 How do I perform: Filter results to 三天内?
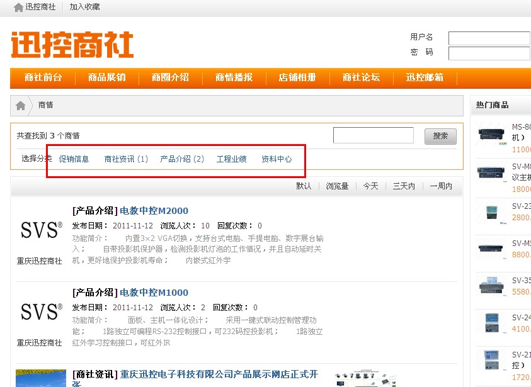(x=404, y=186)
